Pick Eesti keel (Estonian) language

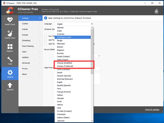[x=72, y=79]
